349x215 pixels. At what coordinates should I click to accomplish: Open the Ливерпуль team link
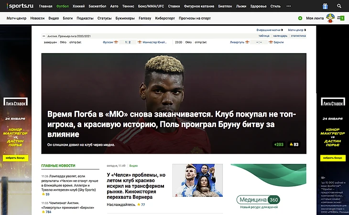(x=237, y=42)
